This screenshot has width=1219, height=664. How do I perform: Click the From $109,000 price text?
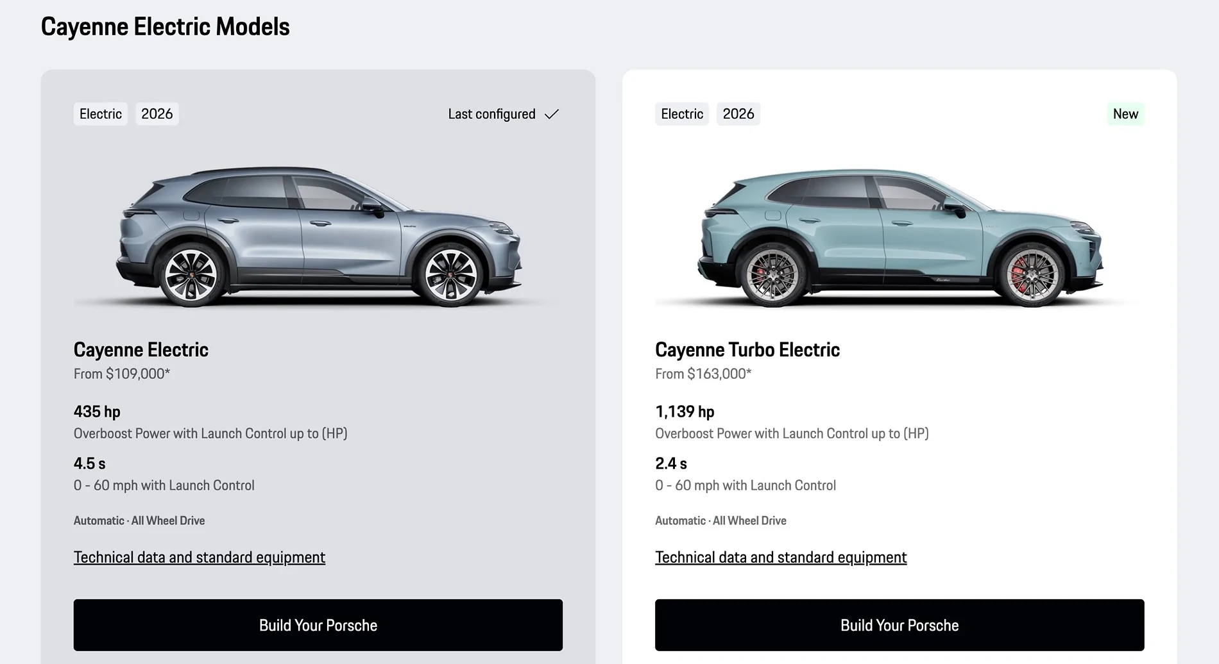[x=121, y=374]
